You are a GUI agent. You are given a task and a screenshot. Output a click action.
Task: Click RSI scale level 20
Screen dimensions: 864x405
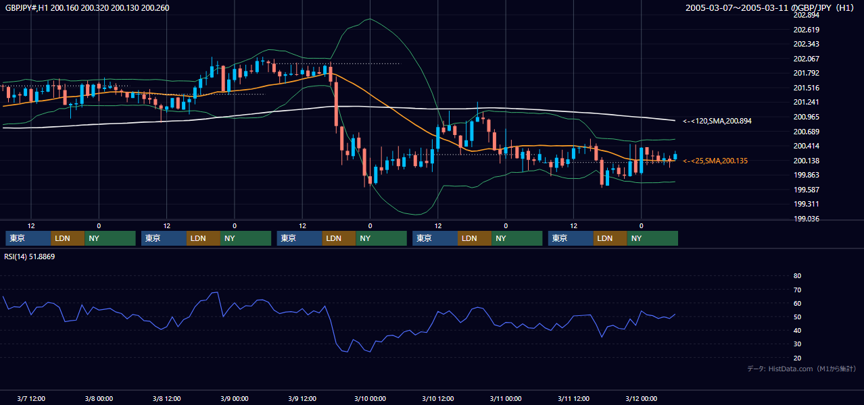[797, 358]
